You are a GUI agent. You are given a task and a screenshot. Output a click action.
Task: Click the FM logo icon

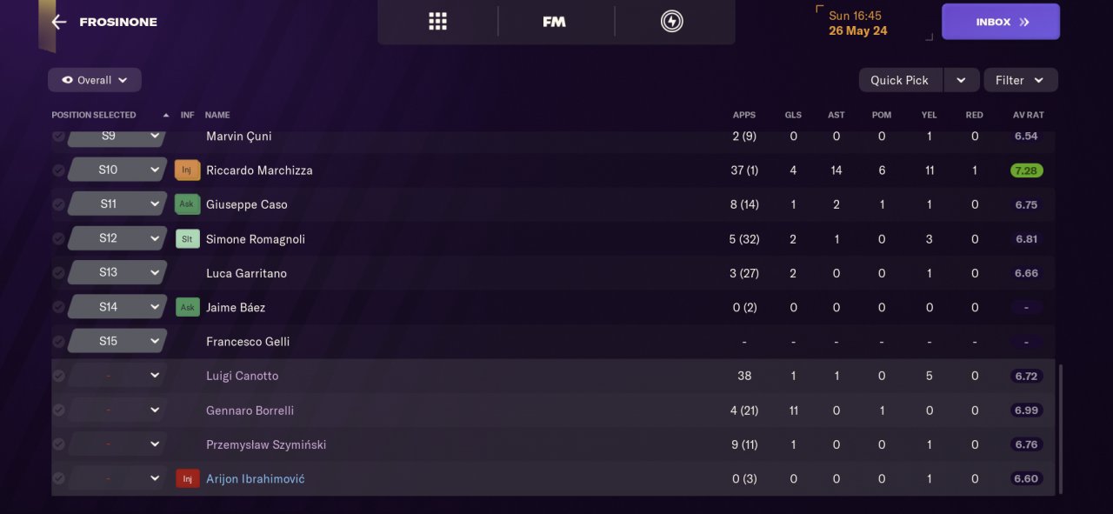(554, 22)
